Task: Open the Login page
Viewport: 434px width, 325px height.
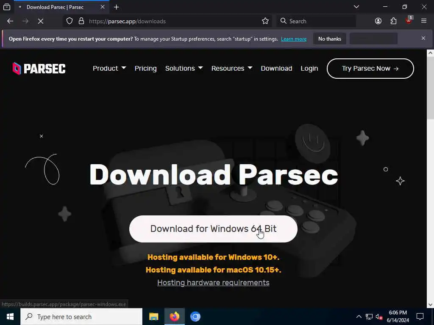Action: pos(309,68)
